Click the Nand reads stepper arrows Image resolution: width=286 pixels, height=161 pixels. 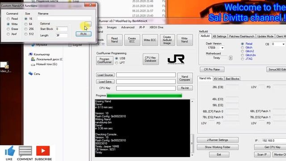click(103, 44)
